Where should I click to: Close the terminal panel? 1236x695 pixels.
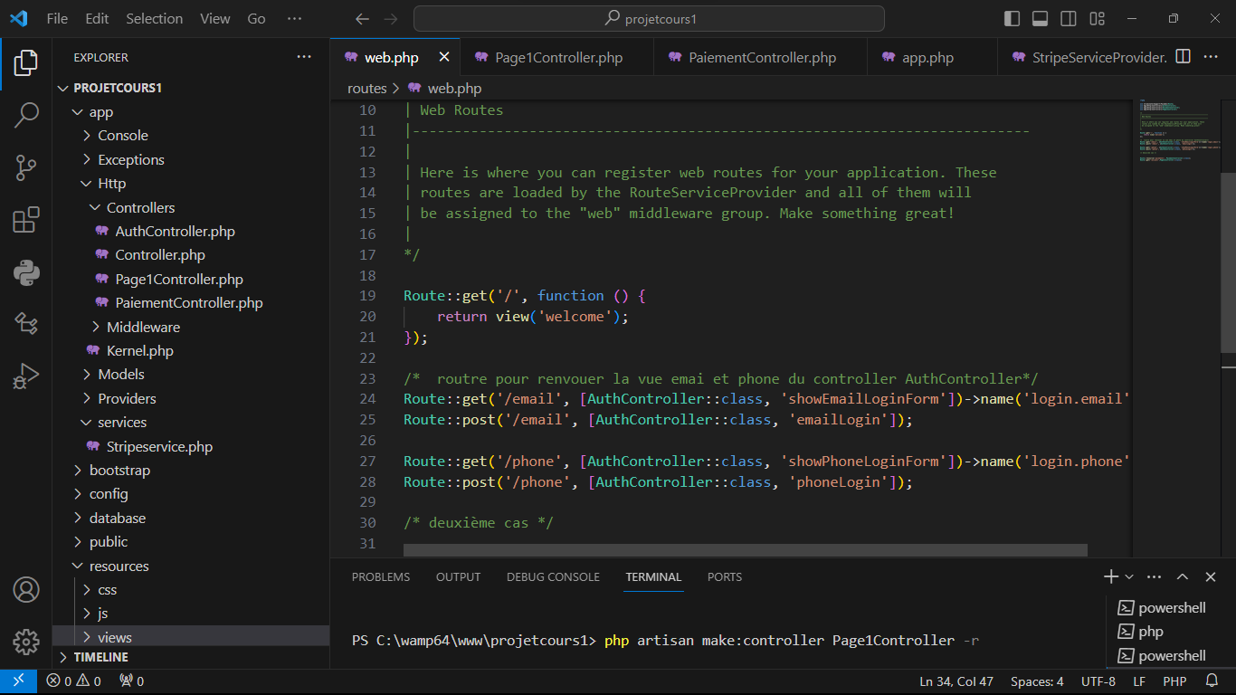coord(1211,576)
